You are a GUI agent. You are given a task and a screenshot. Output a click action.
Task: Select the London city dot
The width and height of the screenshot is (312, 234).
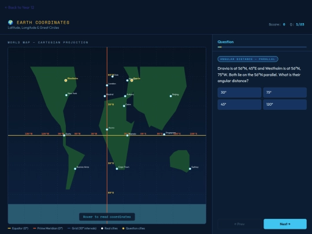tap(107, 86)
